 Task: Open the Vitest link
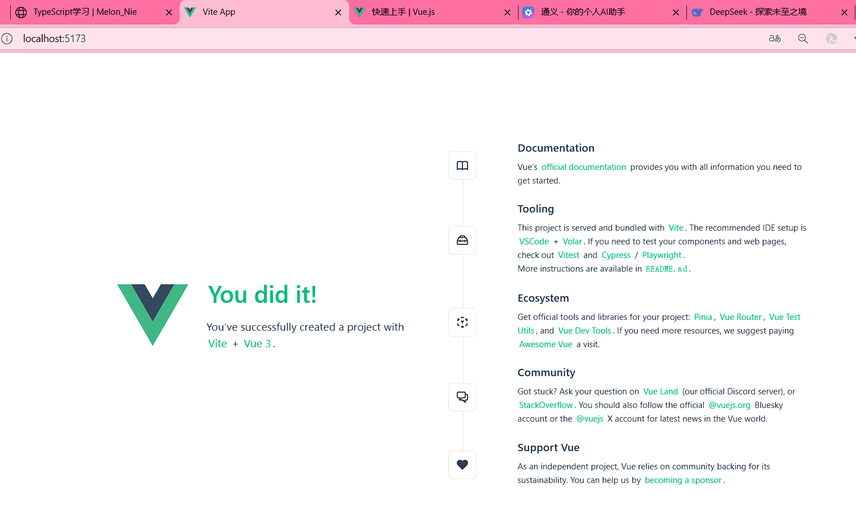pos(569,255)
